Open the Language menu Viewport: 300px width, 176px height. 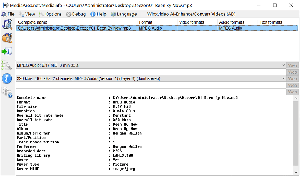click(124, 14)
